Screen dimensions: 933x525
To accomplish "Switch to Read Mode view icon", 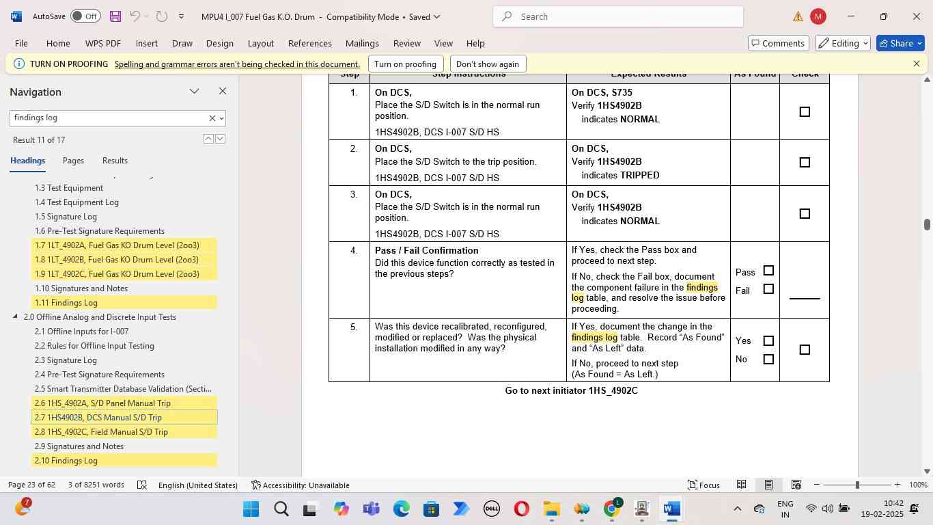I will tap(741, 485).
